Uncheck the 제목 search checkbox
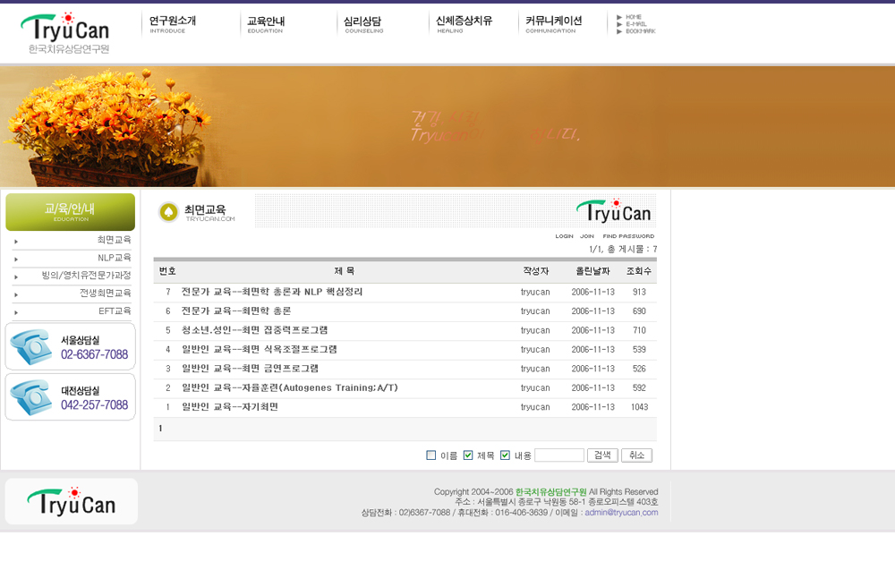The height and width of the screenshot is (587, 895). tap(468, 455)
